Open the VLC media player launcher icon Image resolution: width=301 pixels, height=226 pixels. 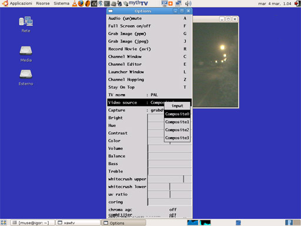coord(75,4)
